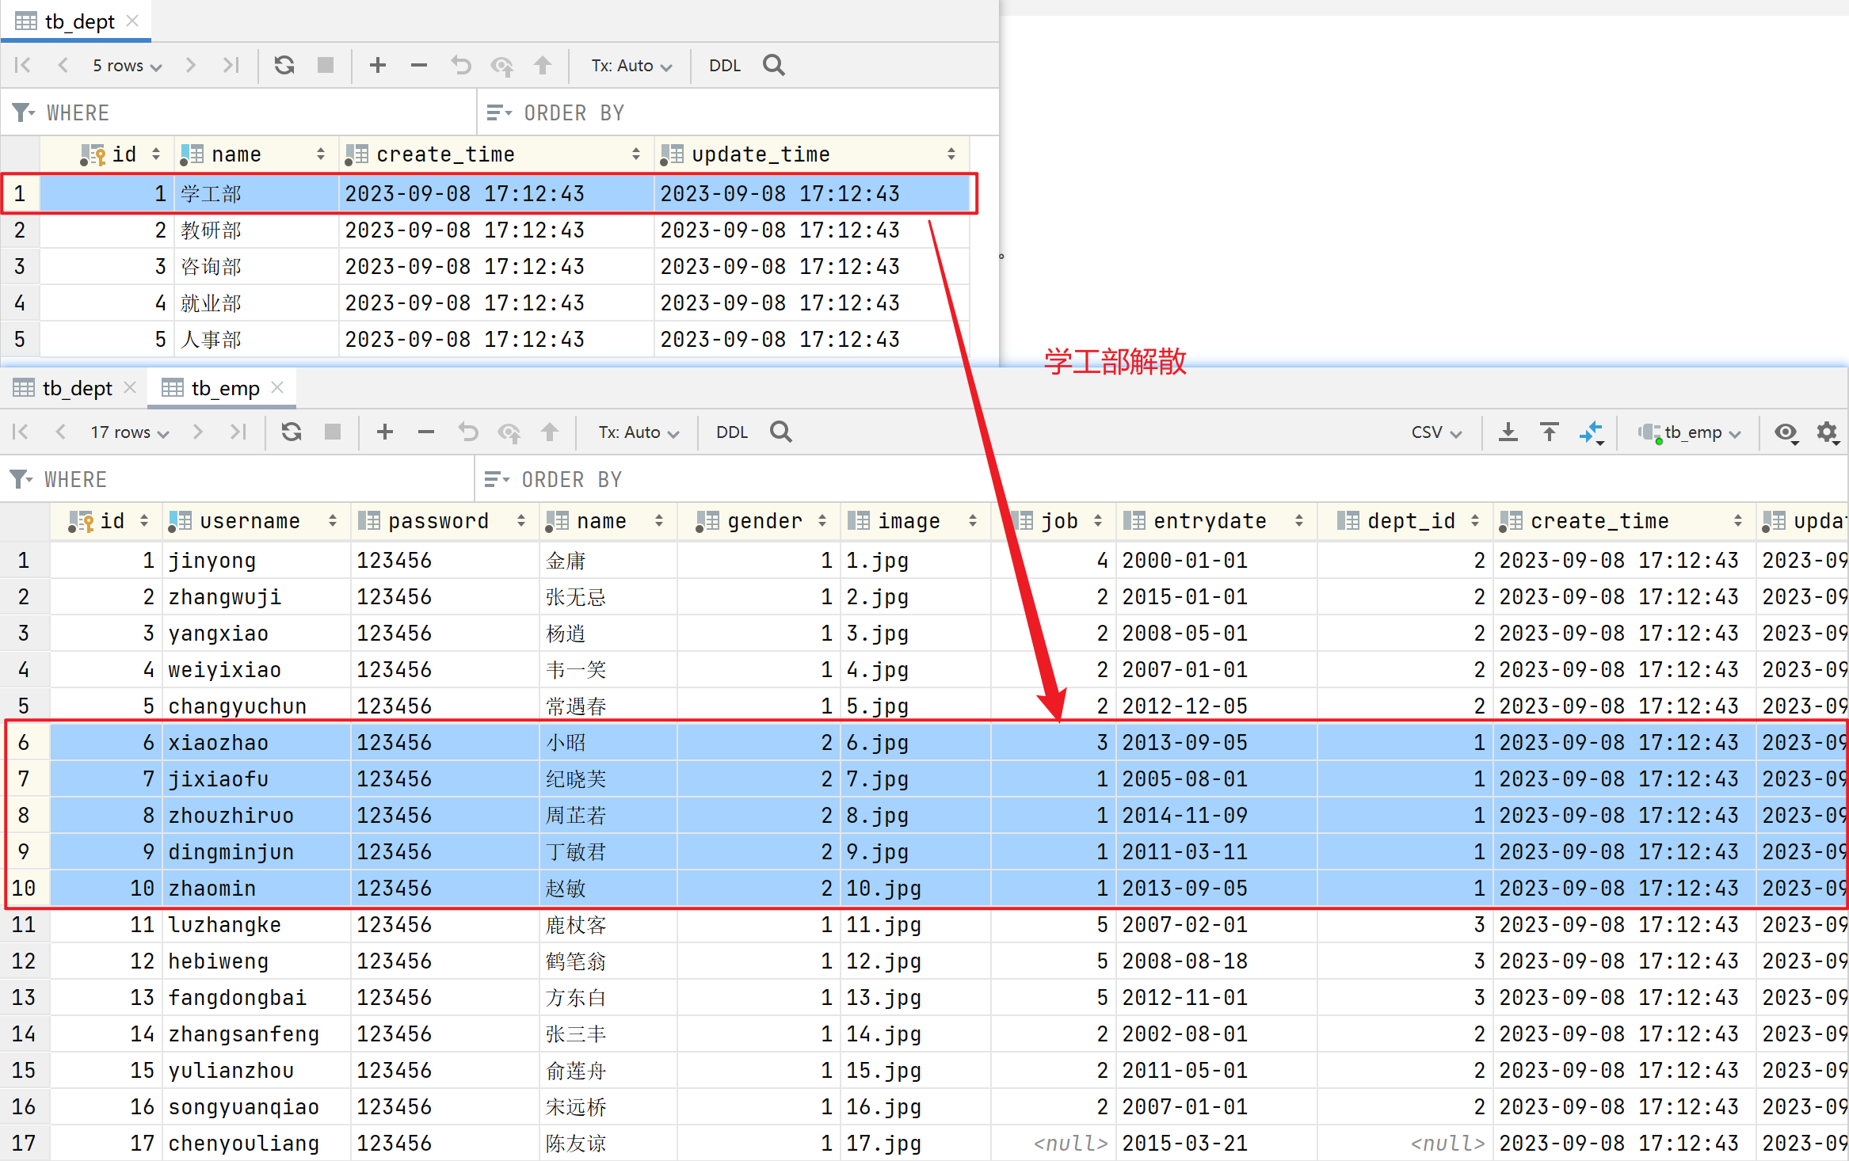Submit changes in tb_emp toolbar

pos(550,432)
